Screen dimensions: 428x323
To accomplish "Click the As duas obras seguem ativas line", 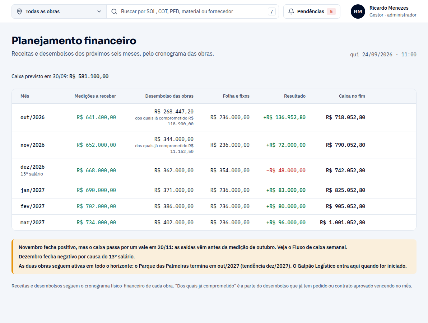I will (213, 266).
